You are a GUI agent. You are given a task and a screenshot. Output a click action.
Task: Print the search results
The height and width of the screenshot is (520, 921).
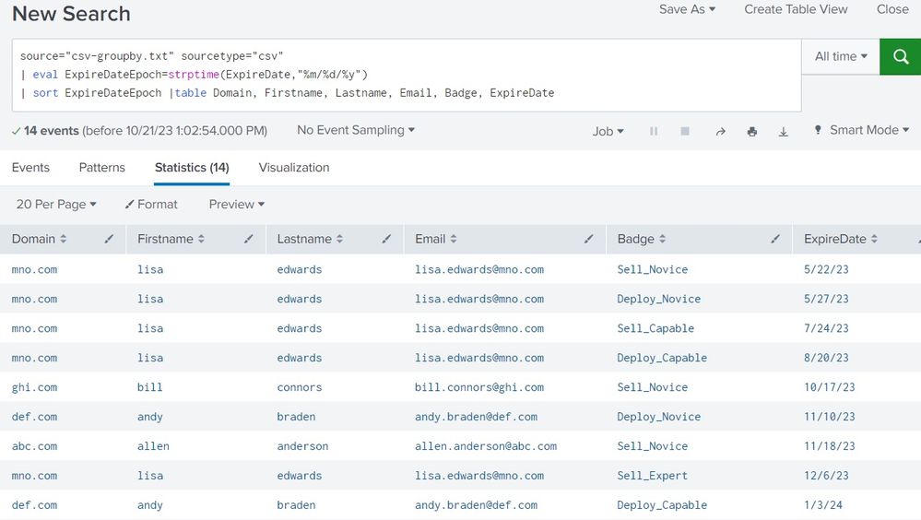[x=752, y=131]
